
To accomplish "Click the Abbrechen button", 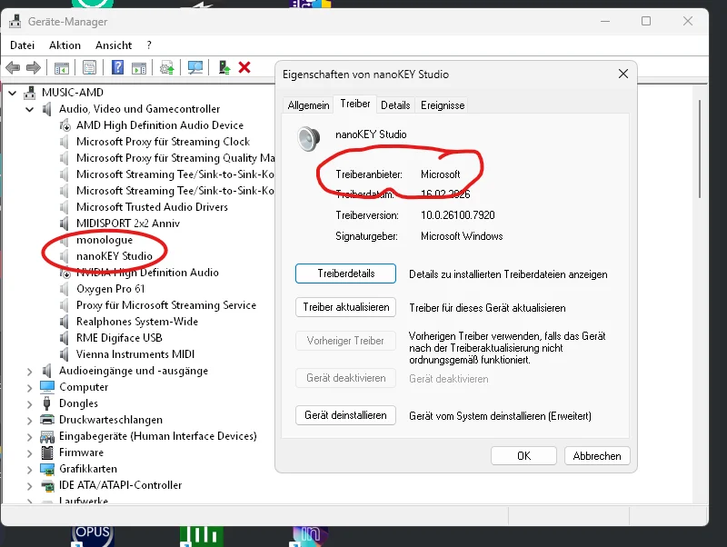I will coord(597,455).
